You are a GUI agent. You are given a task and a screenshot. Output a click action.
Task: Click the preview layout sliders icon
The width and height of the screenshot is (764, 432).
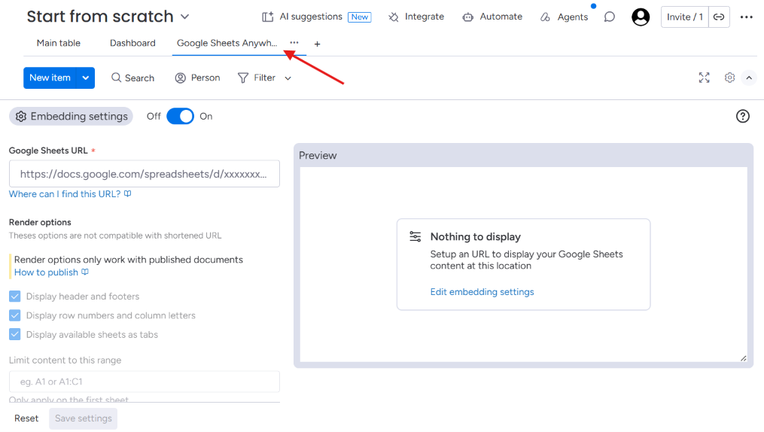415,237
